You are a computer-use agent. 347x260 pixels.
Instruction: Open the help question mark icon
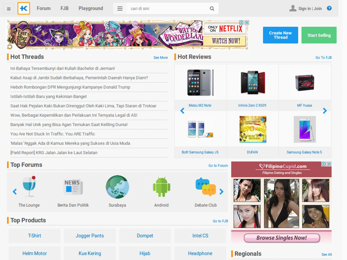tap(329, 8)
